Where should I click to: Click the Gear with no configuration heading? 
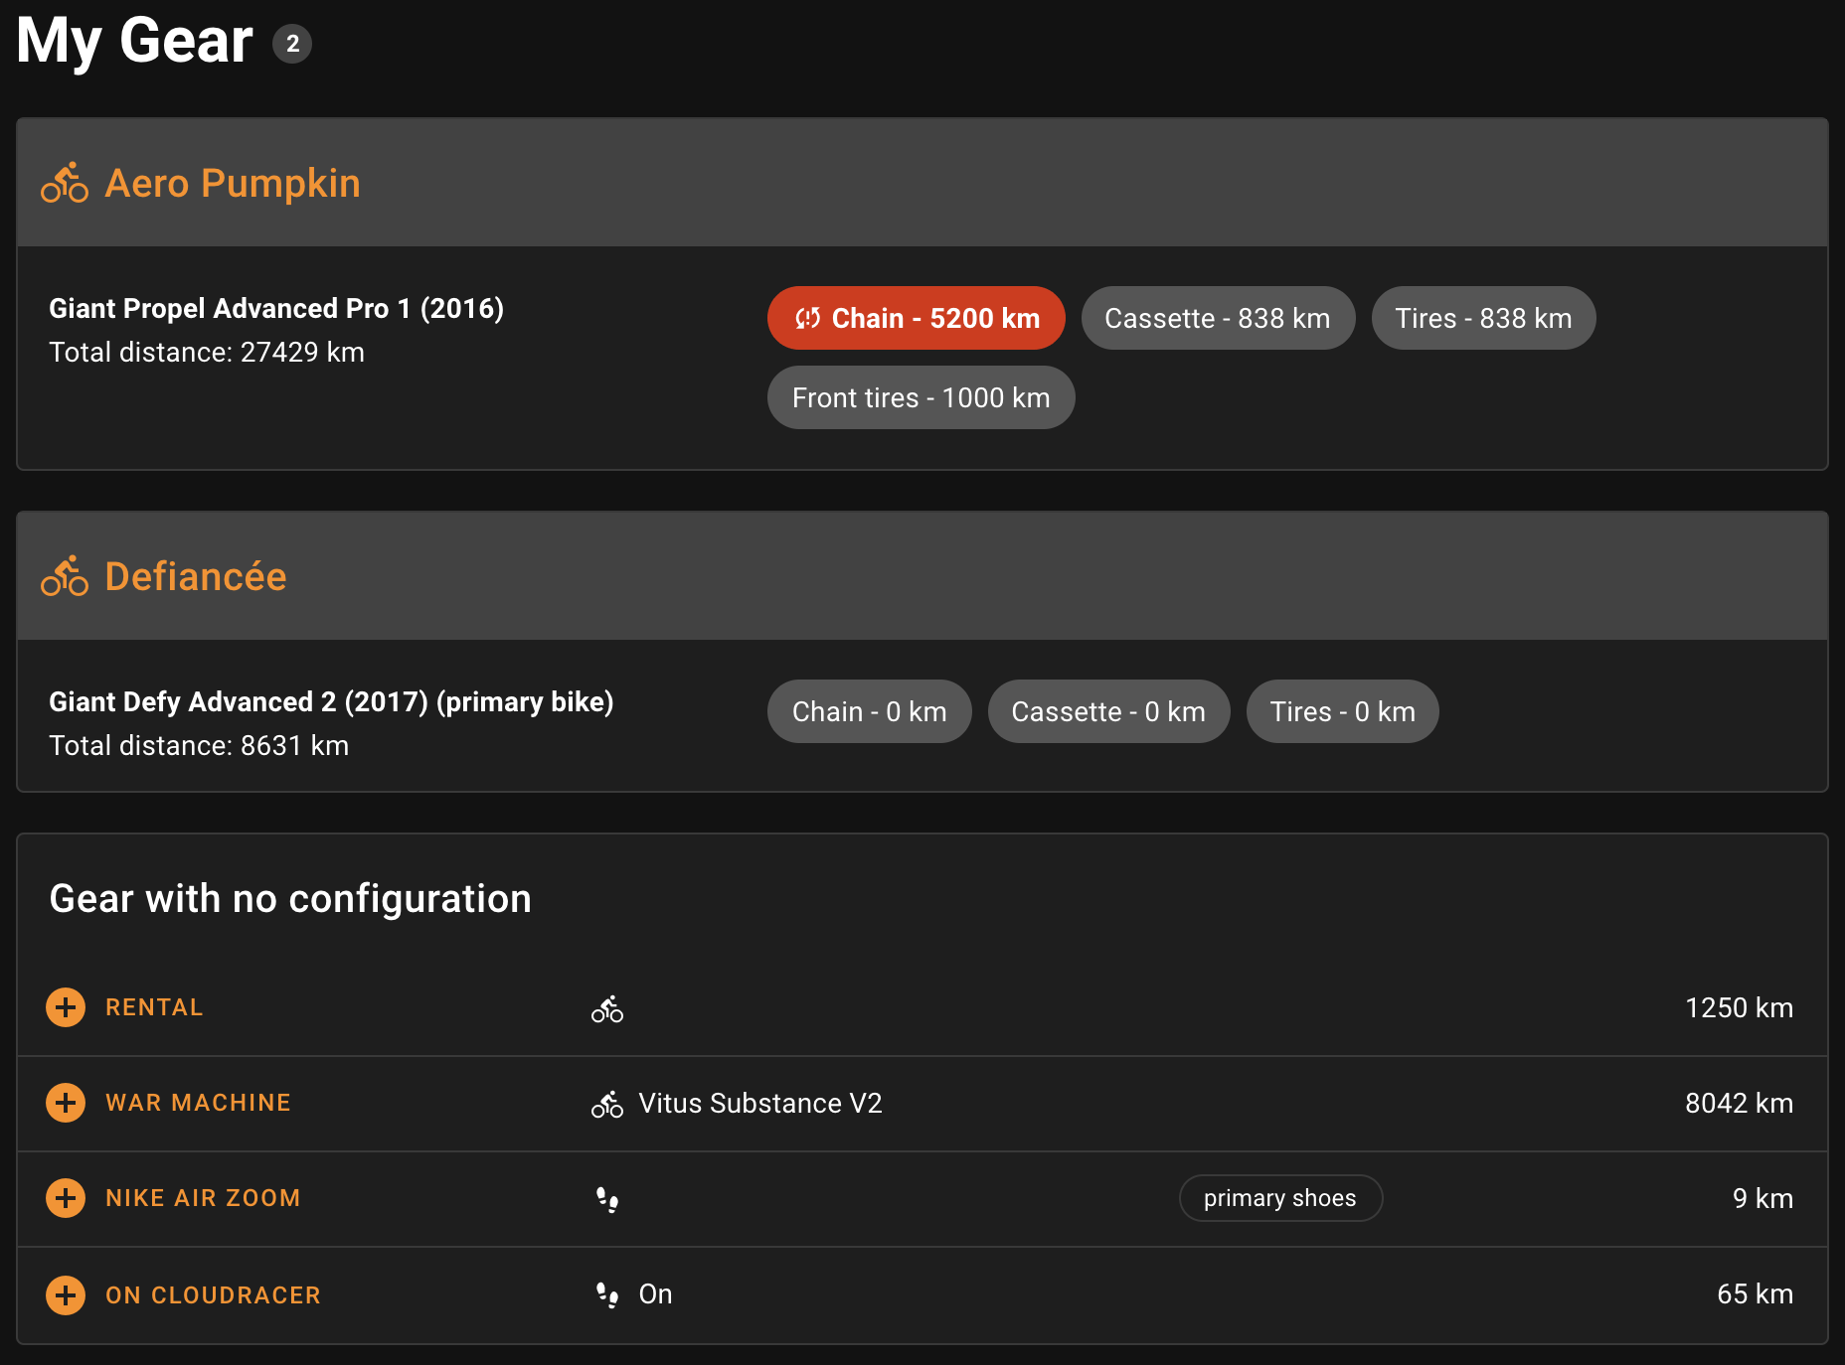[290, 899]
